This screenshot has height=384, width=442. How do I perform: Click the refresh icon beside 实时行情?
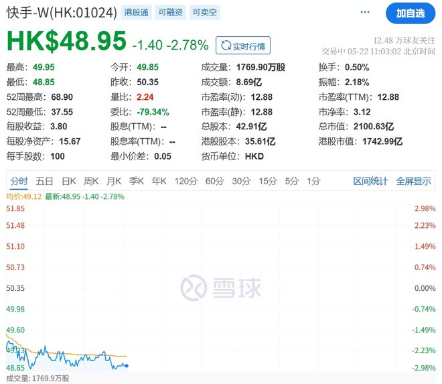[x=226, y=46]
